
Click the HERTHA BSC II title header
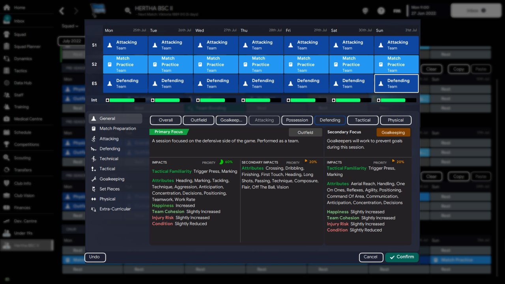click(154, 8)
